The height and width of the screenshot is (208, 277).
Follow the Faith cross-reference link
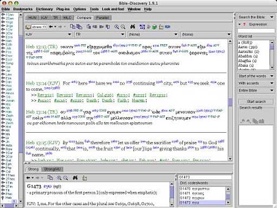[122, 100]
